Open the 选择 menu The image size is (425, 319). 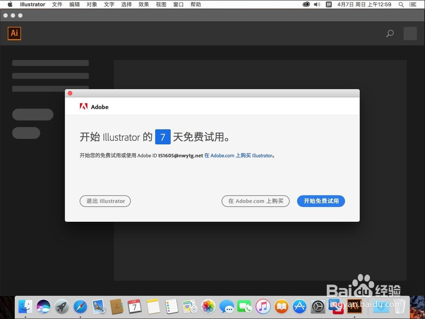pyautogui.click(x=127, y=4)
